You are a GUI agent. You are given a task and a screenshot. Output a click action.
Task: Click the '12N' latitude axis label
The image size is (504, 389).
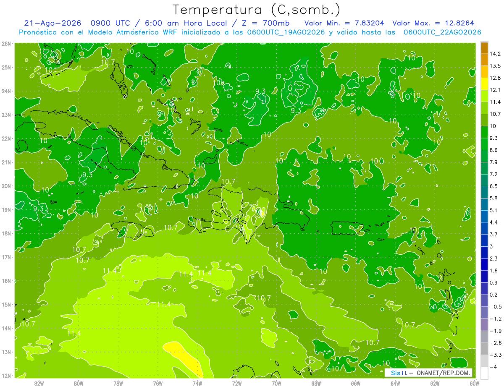(6, 375)
